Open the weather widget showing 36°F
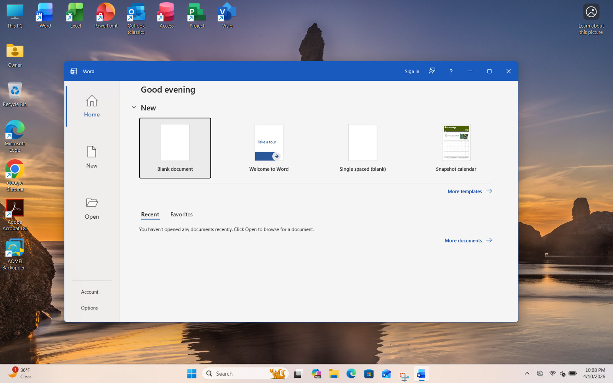This screenshot has height=383, width=613. (x=20, y=373)
